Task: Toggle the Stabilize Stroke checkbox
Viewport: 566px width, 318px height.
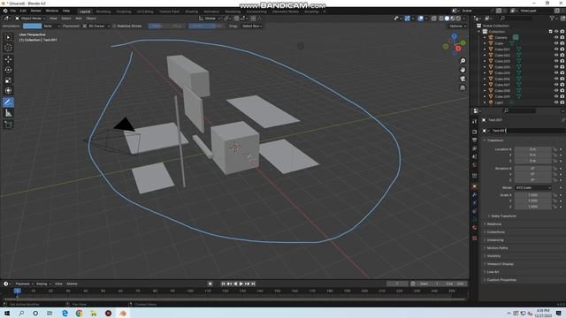Action: click(114, 26)
